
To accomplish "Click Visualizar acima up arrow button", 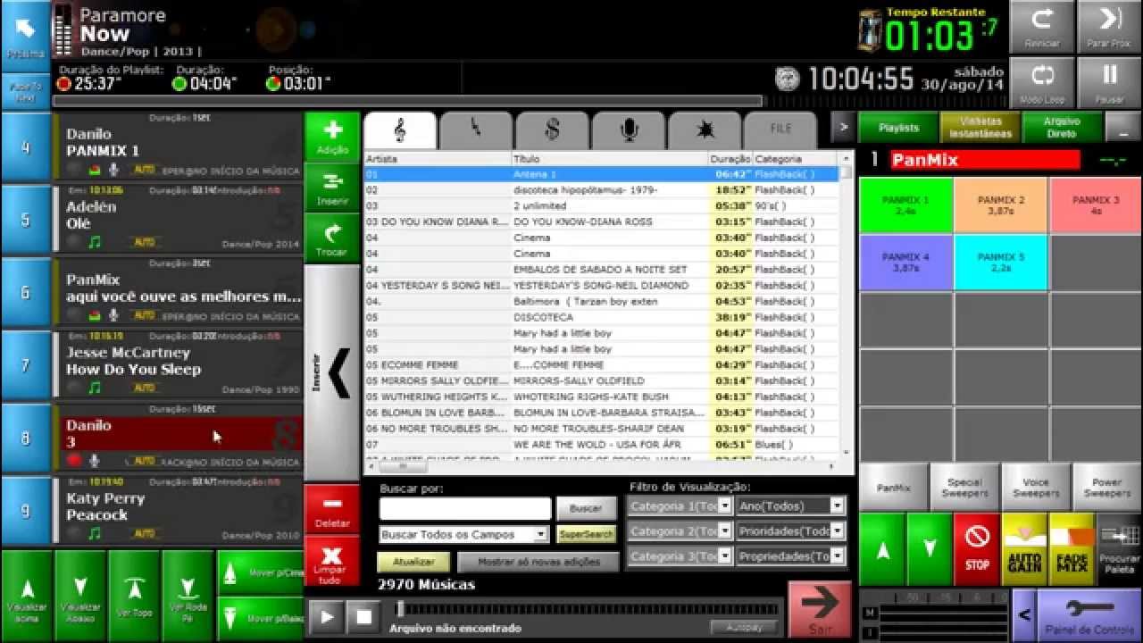I will [x=27, y=596].
